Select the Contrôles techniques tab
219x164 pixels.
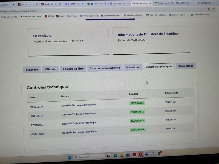(x=159, y=67)
